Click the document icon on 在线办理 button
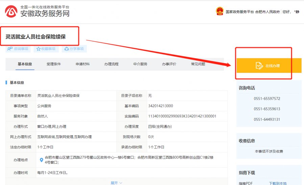 point(259,66)
